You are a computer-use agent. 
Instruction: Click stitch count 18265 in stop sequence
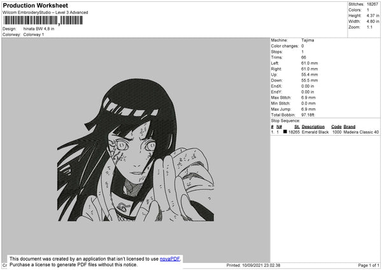pos(294,132)
